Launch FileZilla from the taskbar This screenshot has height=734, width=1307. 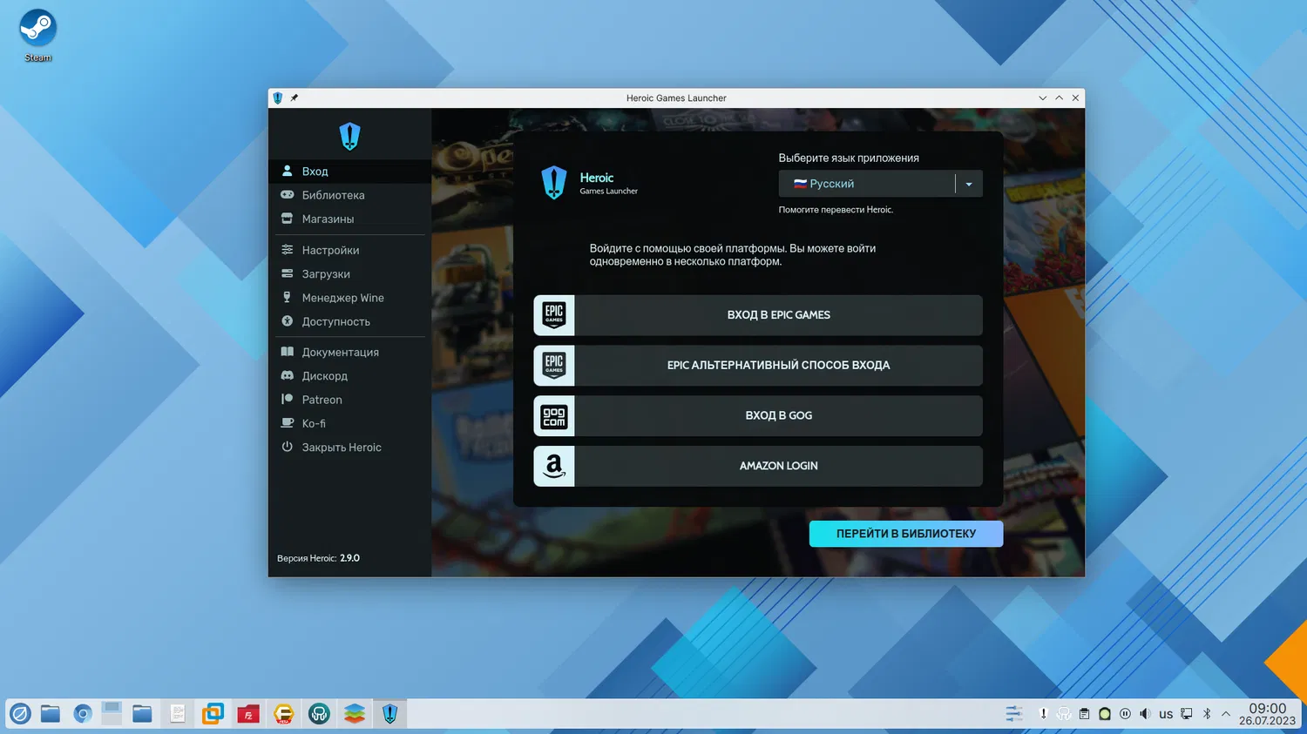point(248,714)
